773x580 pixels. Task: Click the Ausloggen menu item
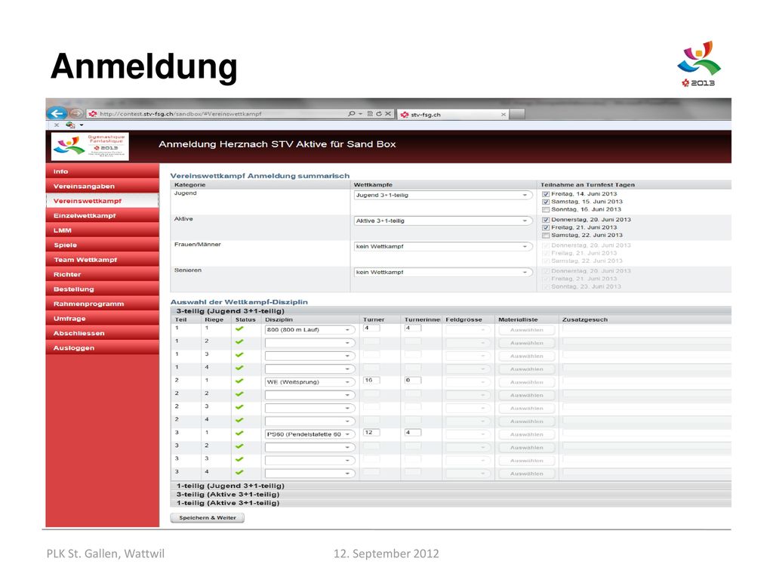[x=103, y=347]
